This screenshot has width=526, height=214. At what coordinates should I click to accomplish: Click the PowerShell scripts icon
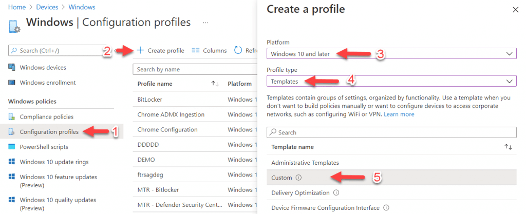(12, 147)
